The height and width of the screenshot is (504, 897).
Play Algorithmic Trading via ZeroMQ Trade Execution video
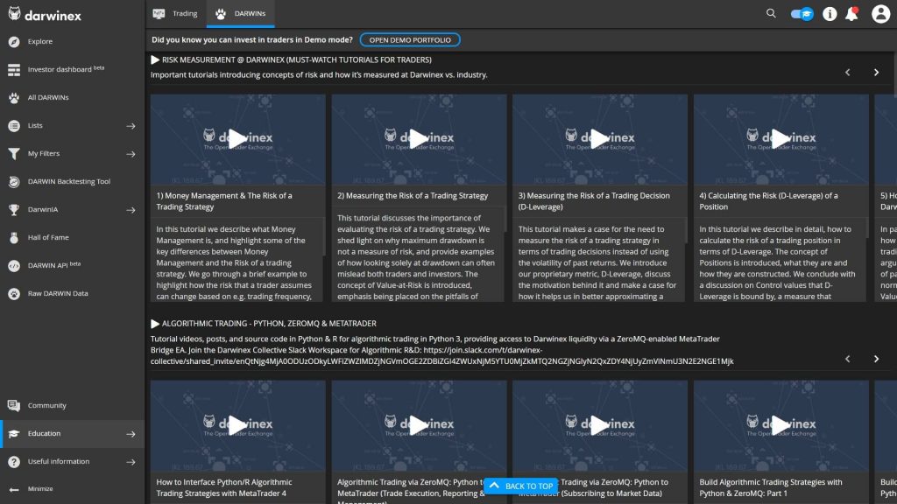(419, 425)
